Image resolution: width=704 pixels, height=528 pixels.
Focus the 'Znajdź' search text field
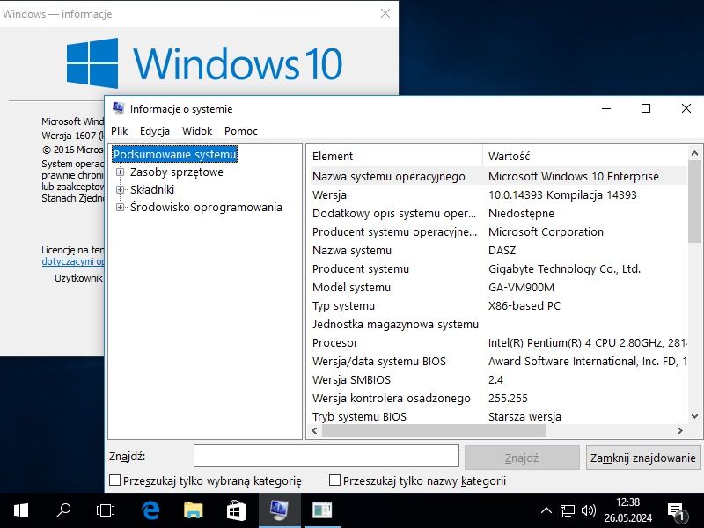tap(326, 456)
